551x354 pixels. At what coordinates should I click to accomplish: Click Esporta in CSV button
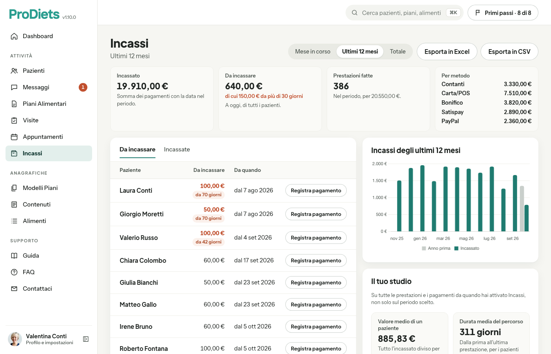tap(509, 52)
